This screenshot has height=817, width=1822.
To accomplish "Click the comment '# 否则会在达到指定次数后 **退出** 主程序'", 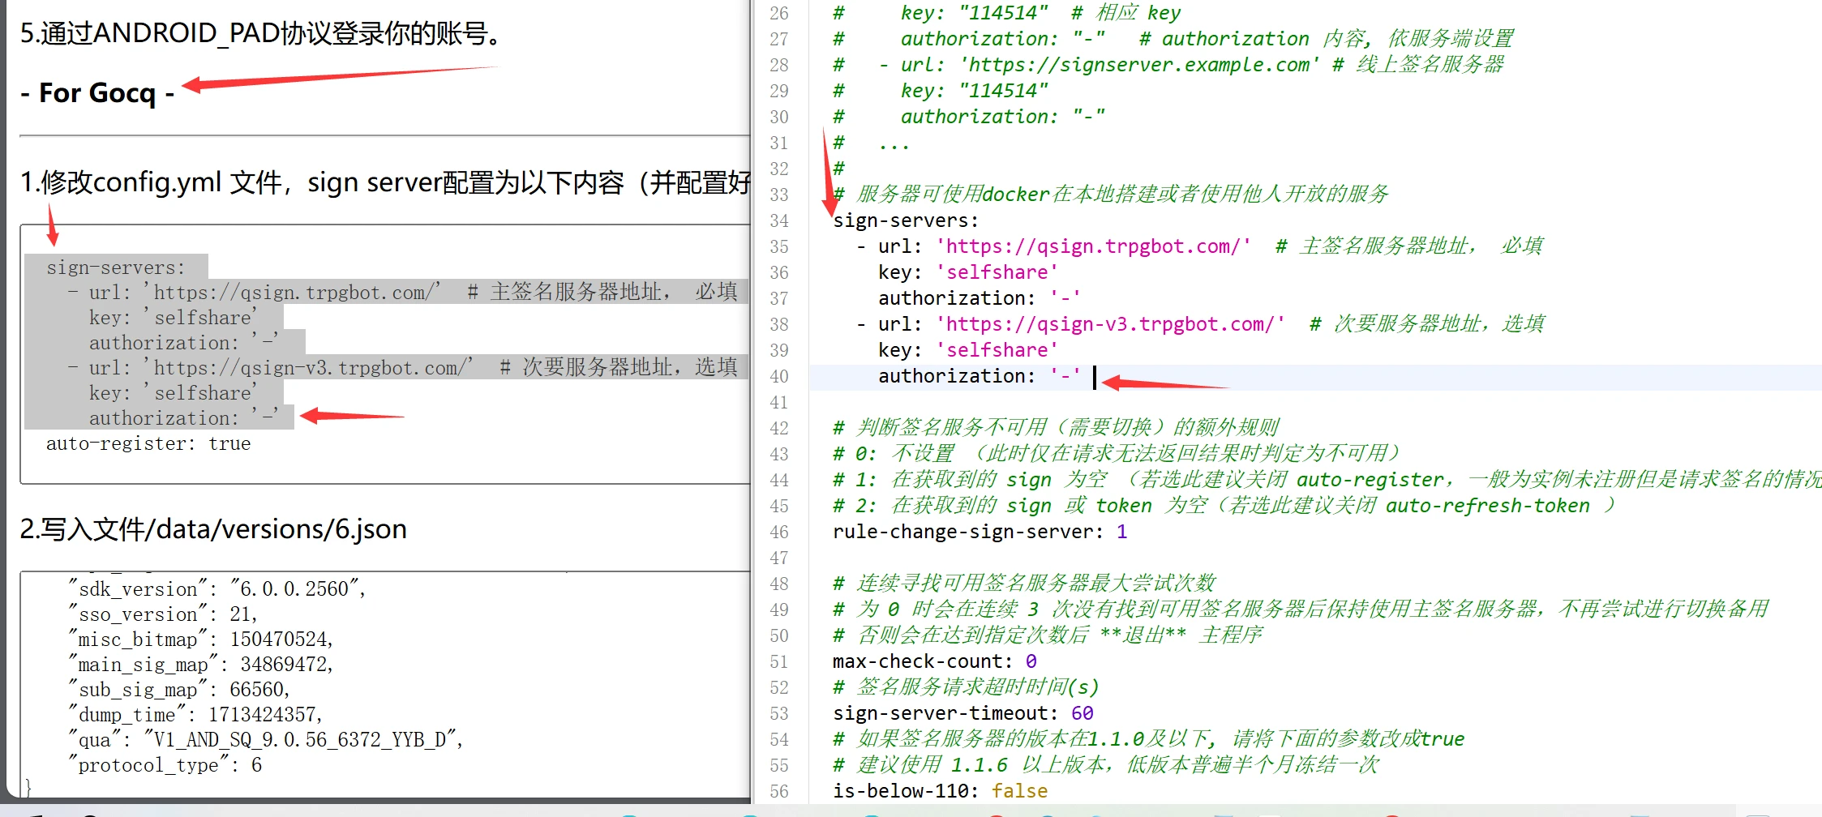I will (1048, 635).
